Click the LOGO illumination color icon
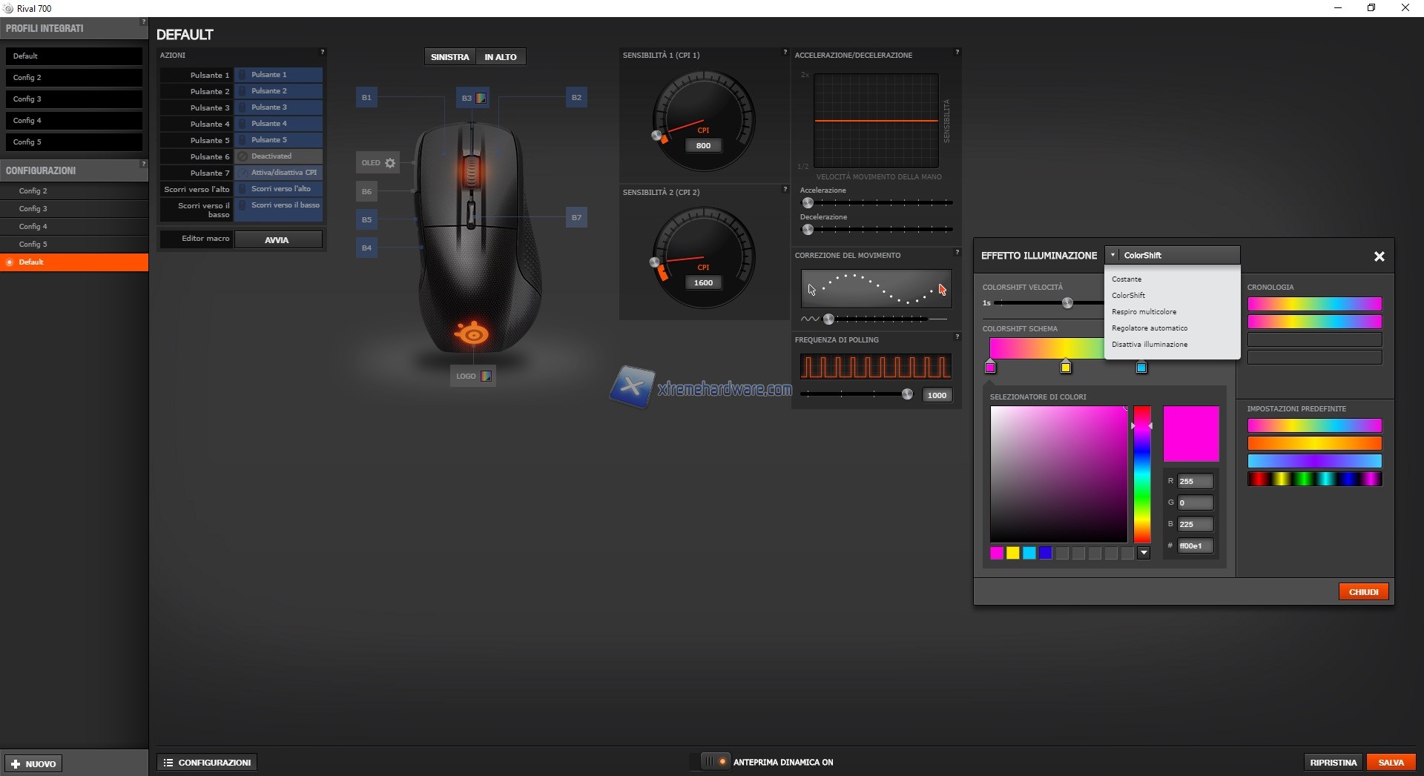 pos(486,377)
